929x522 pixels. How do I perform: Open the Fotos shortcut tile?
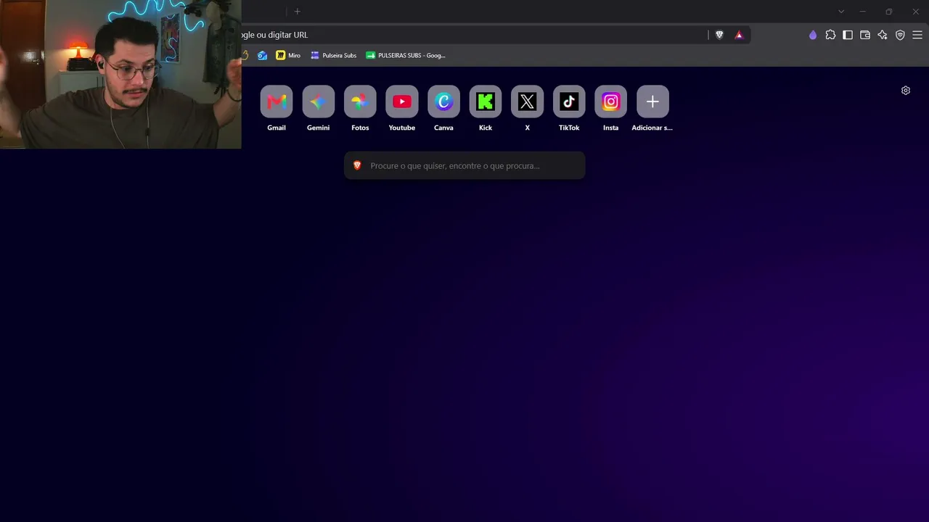pyautogui.click(x=360, y=102)
